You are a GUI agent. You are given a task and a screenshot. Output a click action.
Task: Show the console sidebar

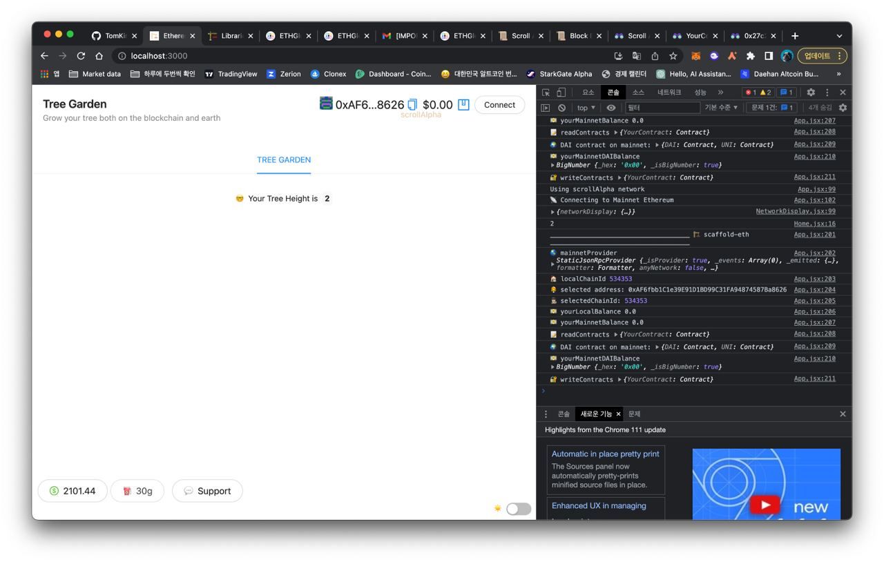pyautogui.click(x=546, y=108)
